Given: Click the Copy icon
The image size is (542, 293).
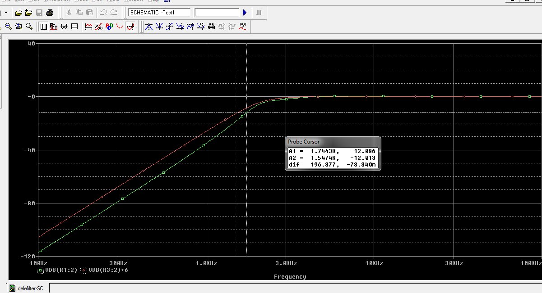Looking at the screenshot, I should [x=79, y=13].
